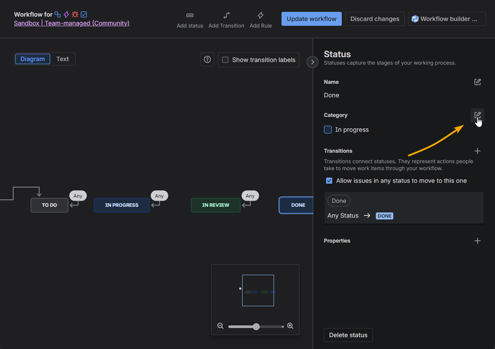Zoom in the diagram with magnifier plus
The image size is (495, 349).
click(x=290, y=326)
